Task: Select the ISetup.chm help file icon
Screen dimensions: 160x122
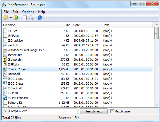Action: tap(5, 60)
